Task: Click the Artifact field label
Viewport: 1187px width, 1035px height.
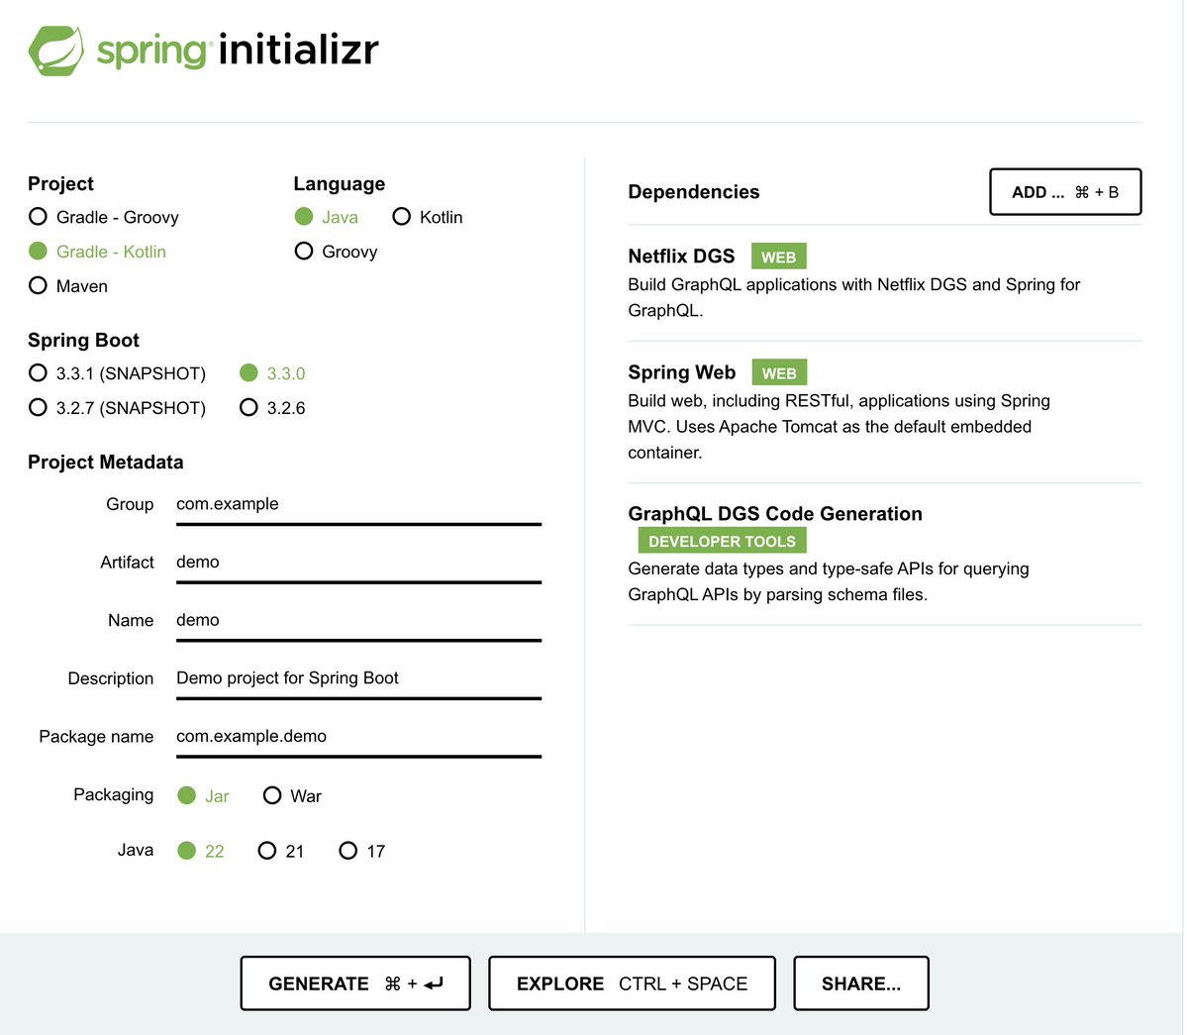Action: click(x=127, y=563)
